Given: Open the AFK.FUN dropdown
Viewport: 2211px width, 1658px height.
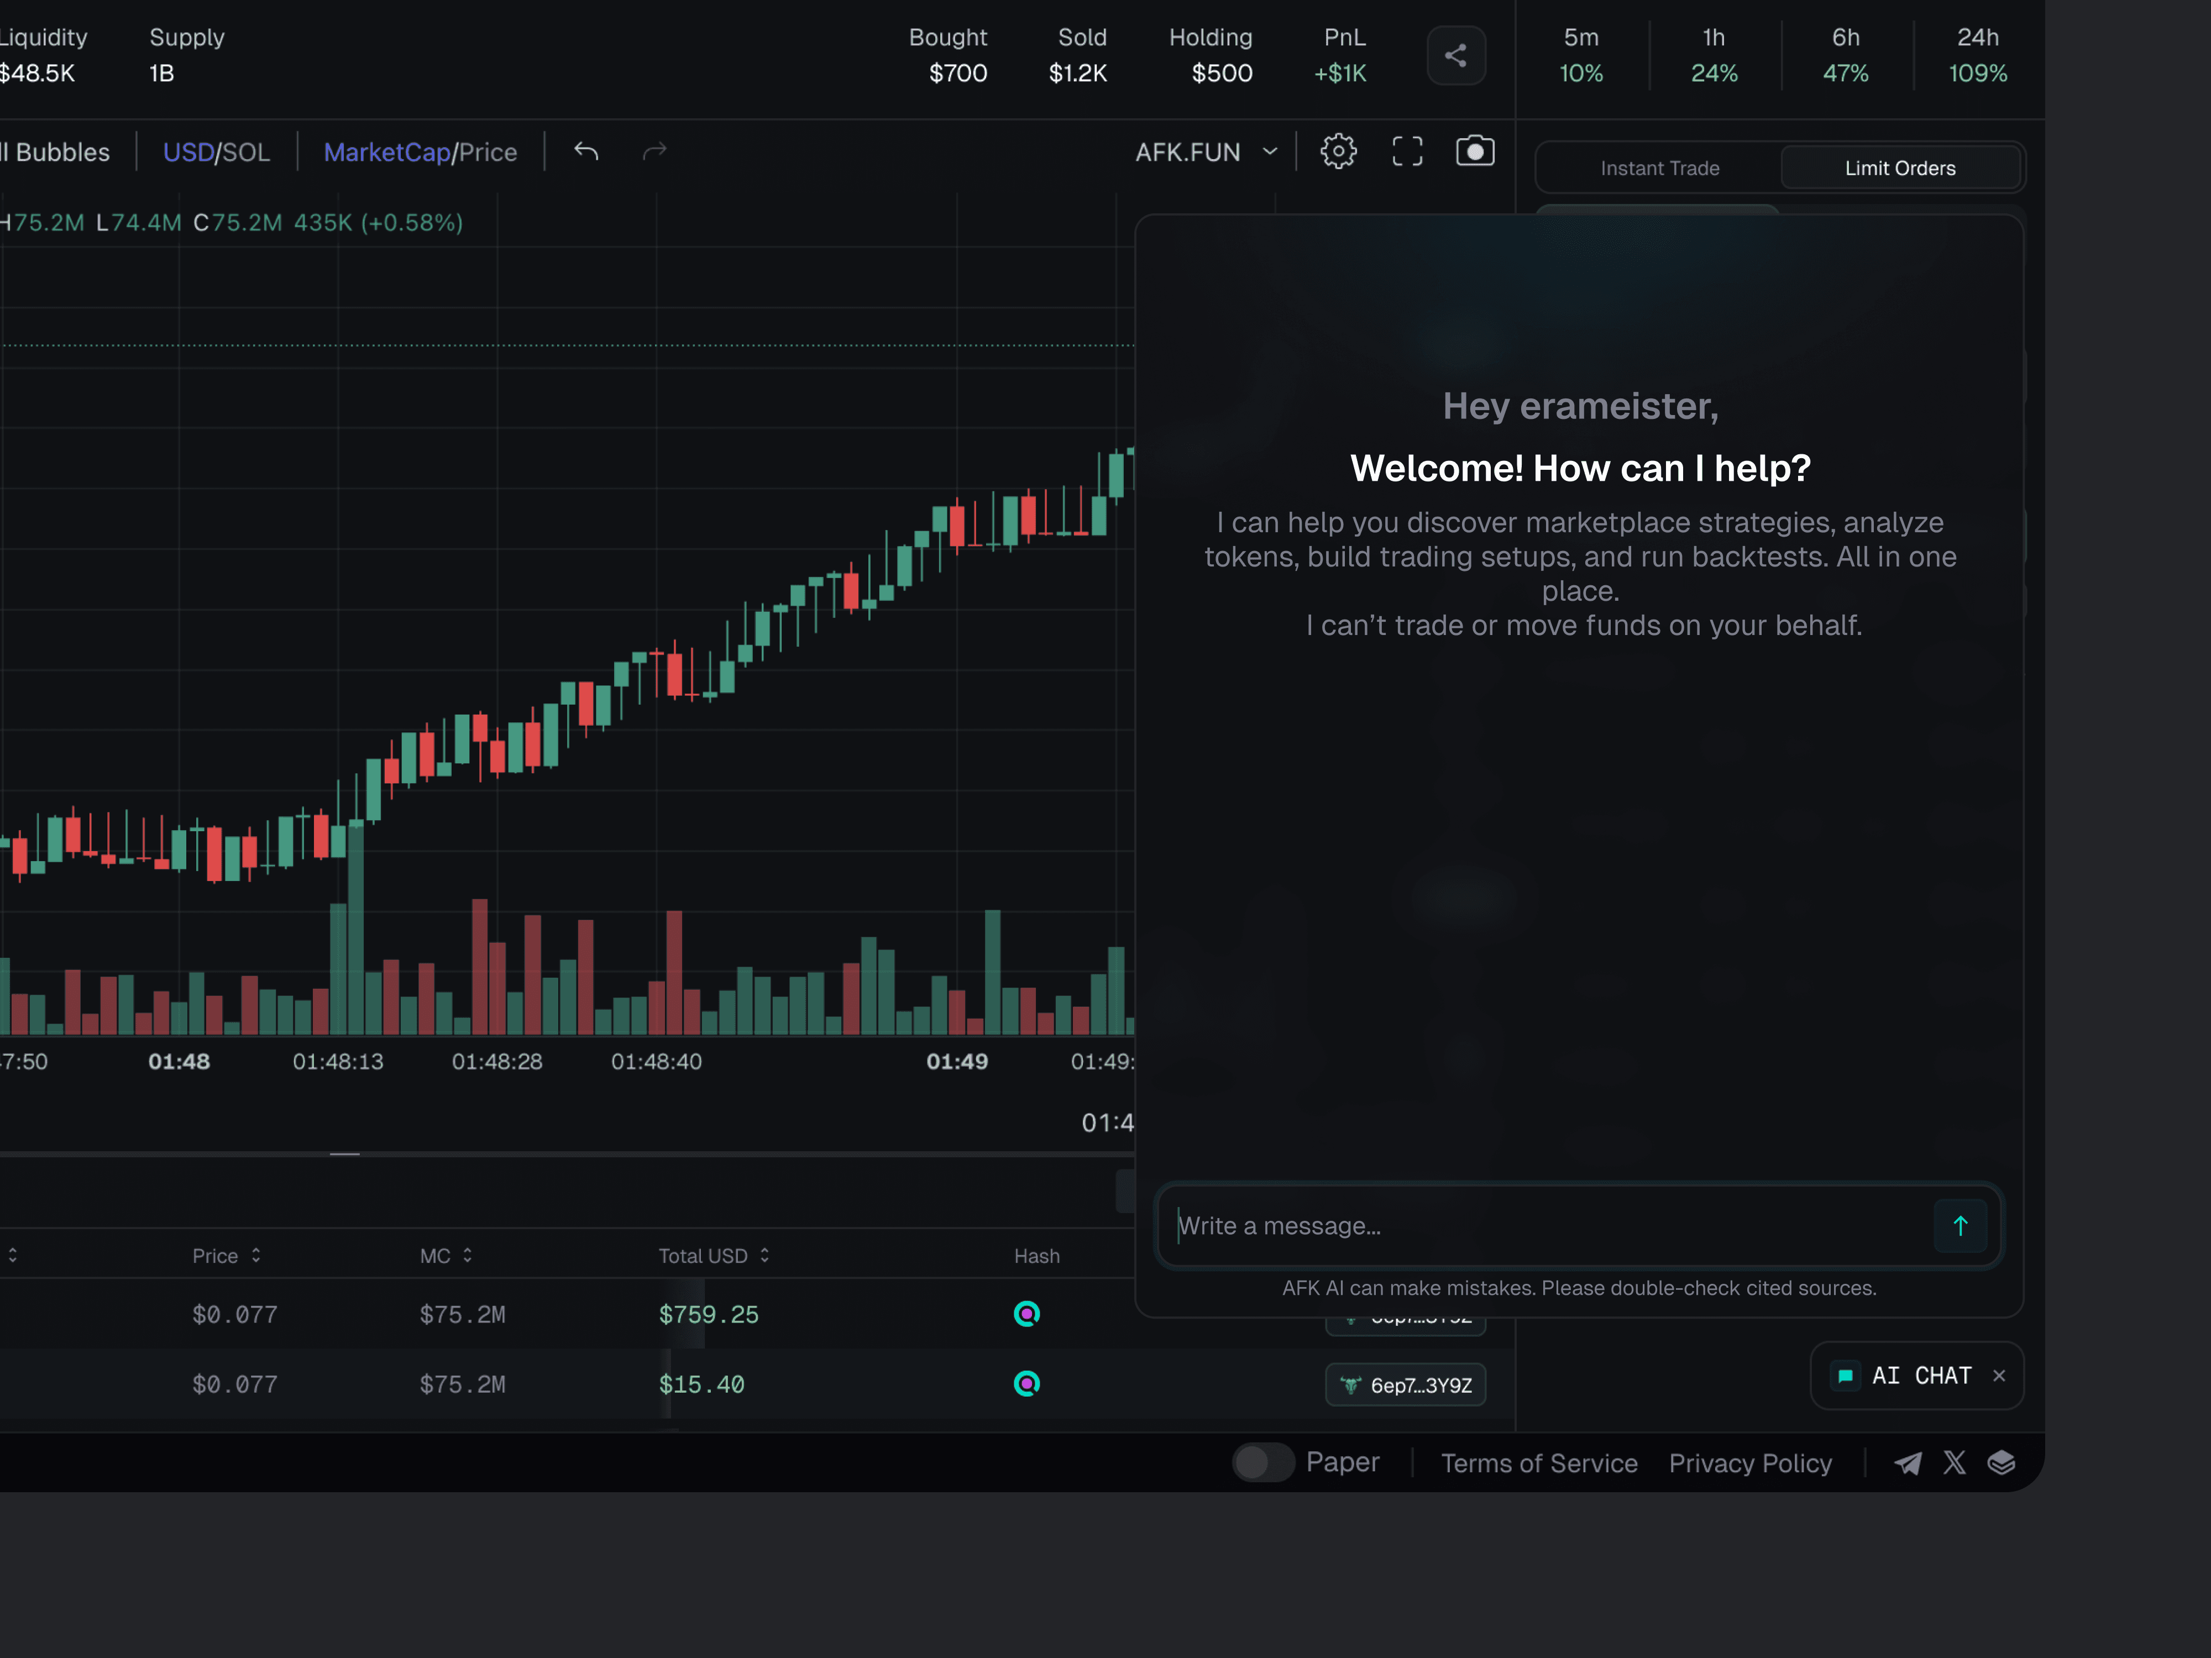Looking at the screenshot, I should (1207, 152).
